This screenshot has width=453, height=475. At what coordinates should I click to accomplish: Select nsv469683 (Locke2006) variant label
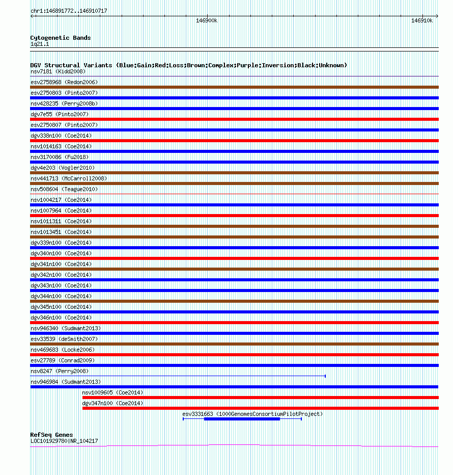pyautogui.click(x=63, y=350)
